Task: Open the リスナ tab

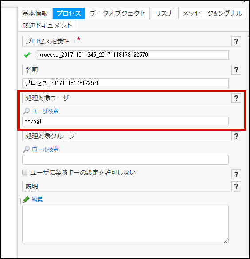Action: pyautogui.click(x=164, y=13)
